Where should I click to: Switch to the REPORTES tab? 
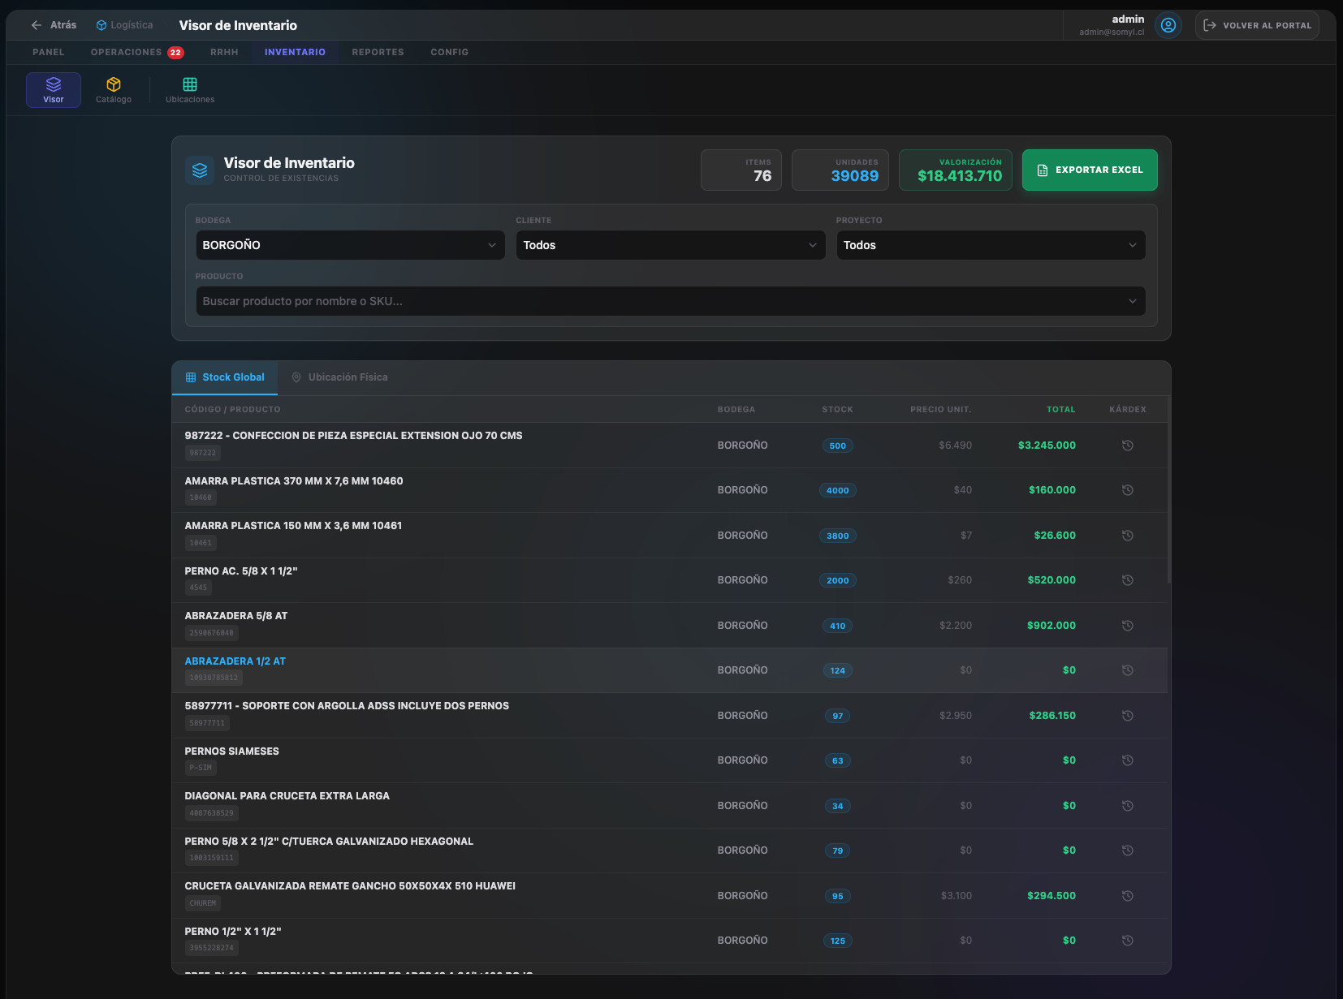tap(378, 52)
